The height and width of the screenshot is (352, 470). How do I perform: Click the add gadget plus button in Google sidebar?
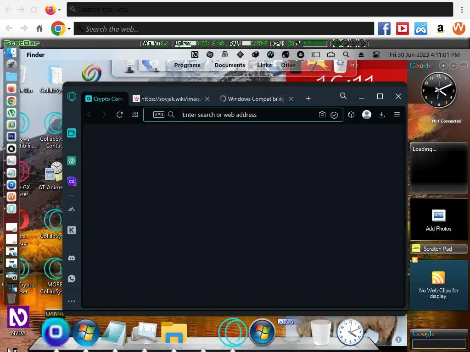tap(443, 66)
